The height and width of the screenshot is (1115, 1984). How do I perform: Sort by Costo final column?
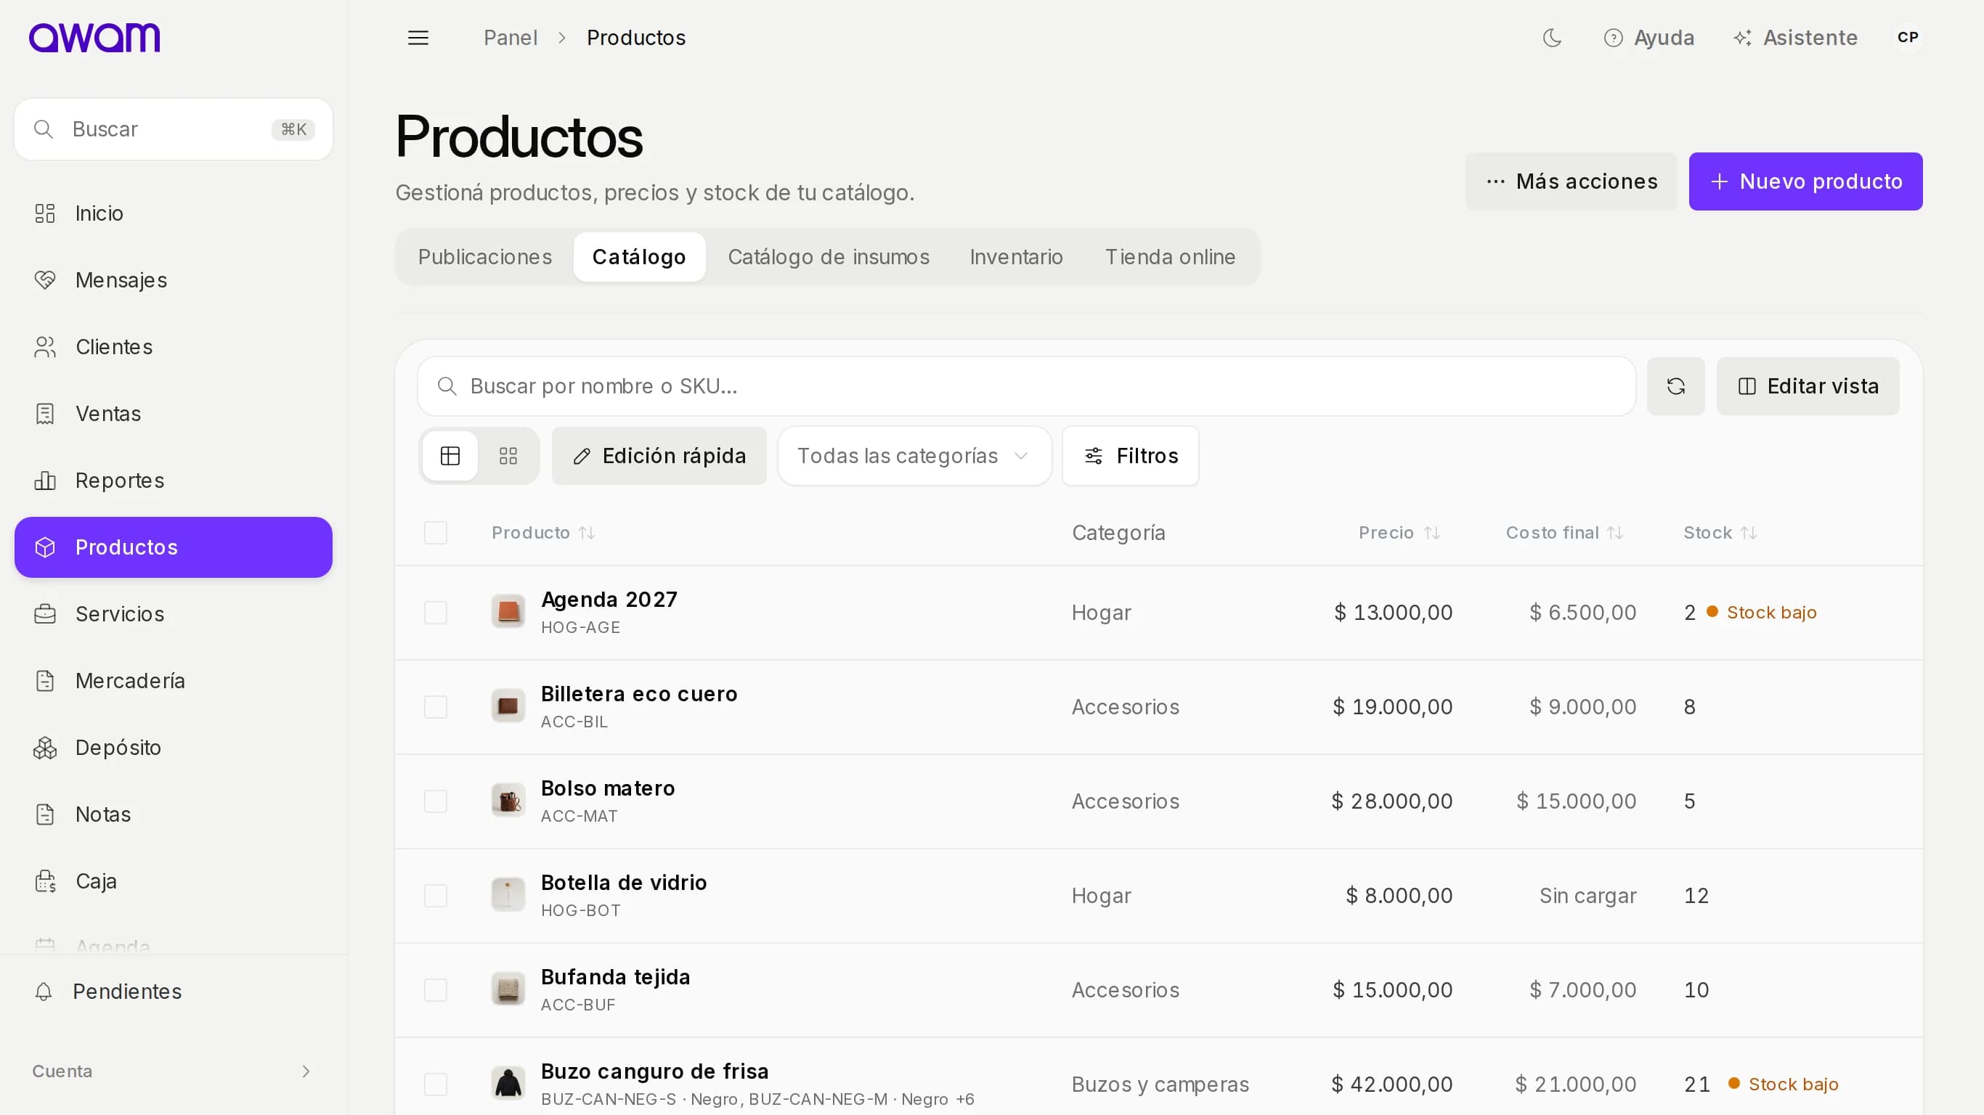coord(1564,533)
